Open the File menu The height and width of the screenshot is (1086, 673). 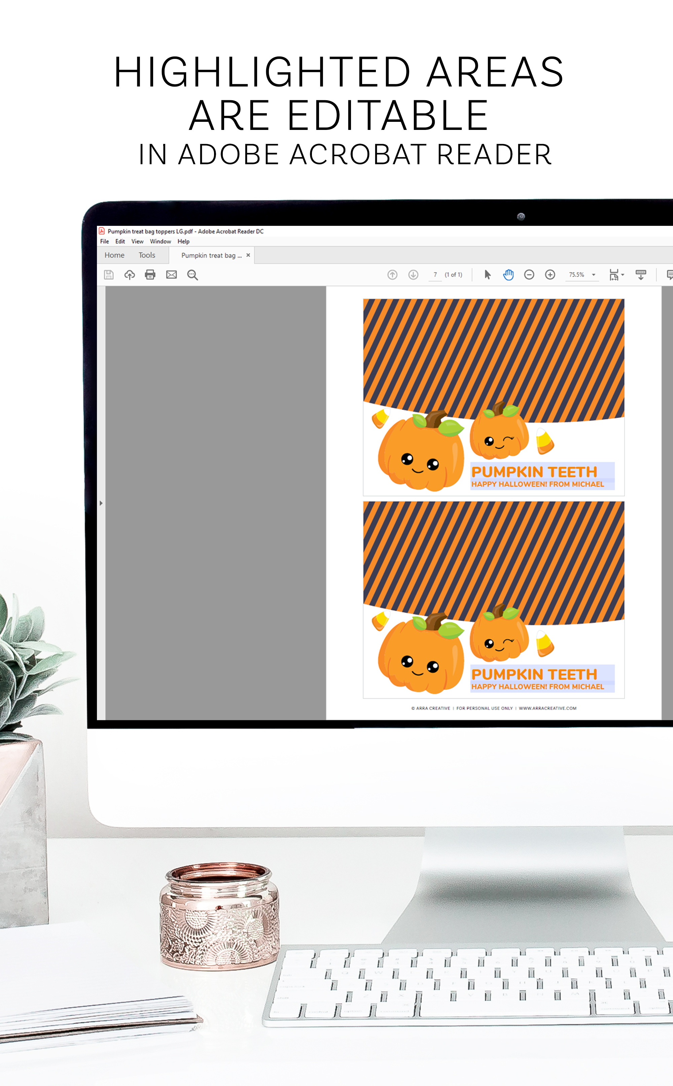[105, 241]
